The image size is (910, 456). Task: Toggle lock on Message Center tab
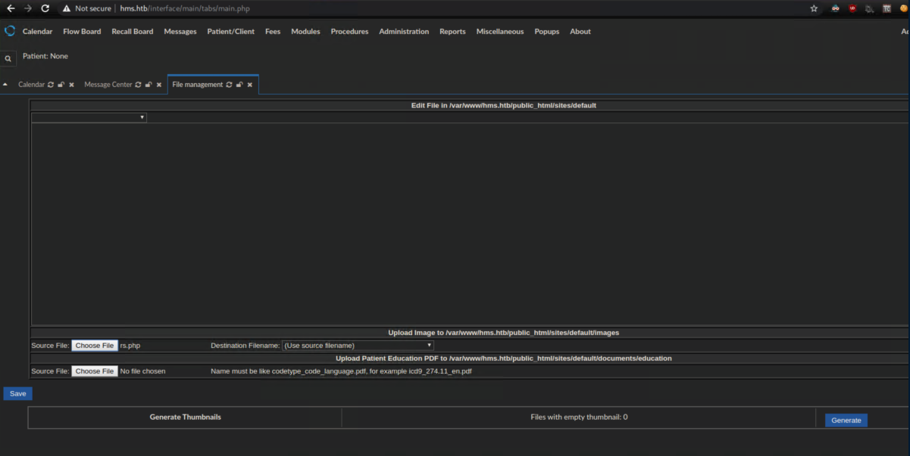(149, 85)
